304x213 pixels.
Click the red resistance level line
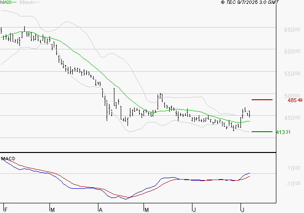click(x=262, y=100)
